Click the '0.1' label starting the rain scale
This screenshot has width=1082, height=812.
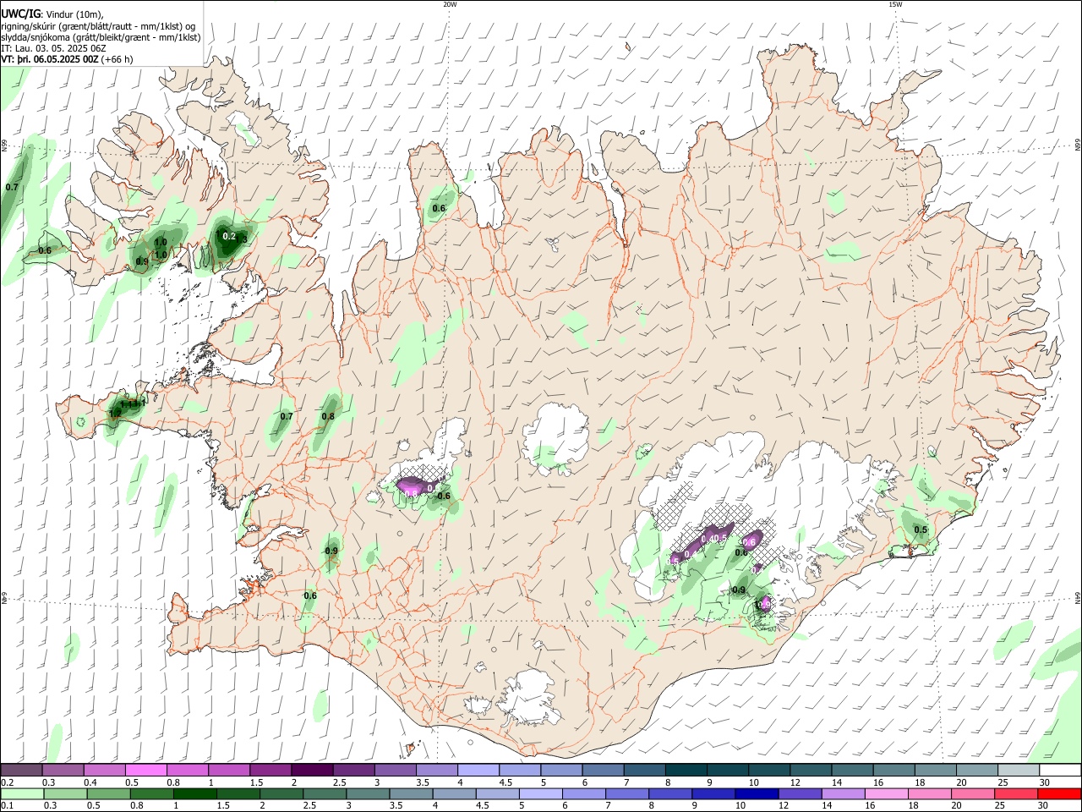click(7, 806)
